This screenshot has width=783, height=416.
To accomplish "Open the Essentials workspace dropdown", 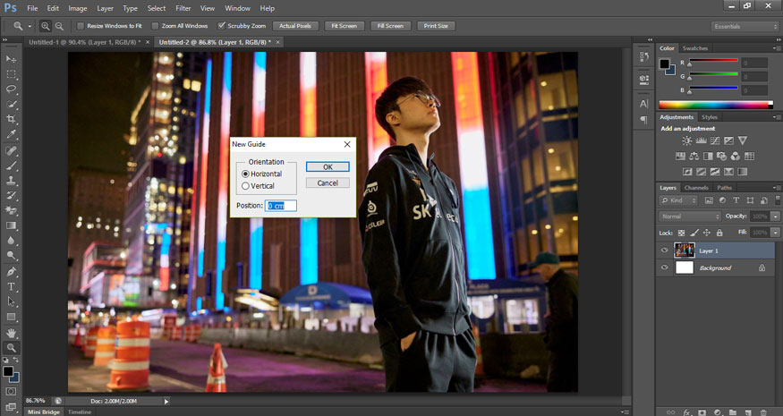I will (x=745, y=26).
